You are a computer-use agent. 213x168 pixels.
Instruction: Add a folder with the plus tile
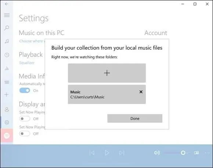pyautogui.click(x=107, y=73)
